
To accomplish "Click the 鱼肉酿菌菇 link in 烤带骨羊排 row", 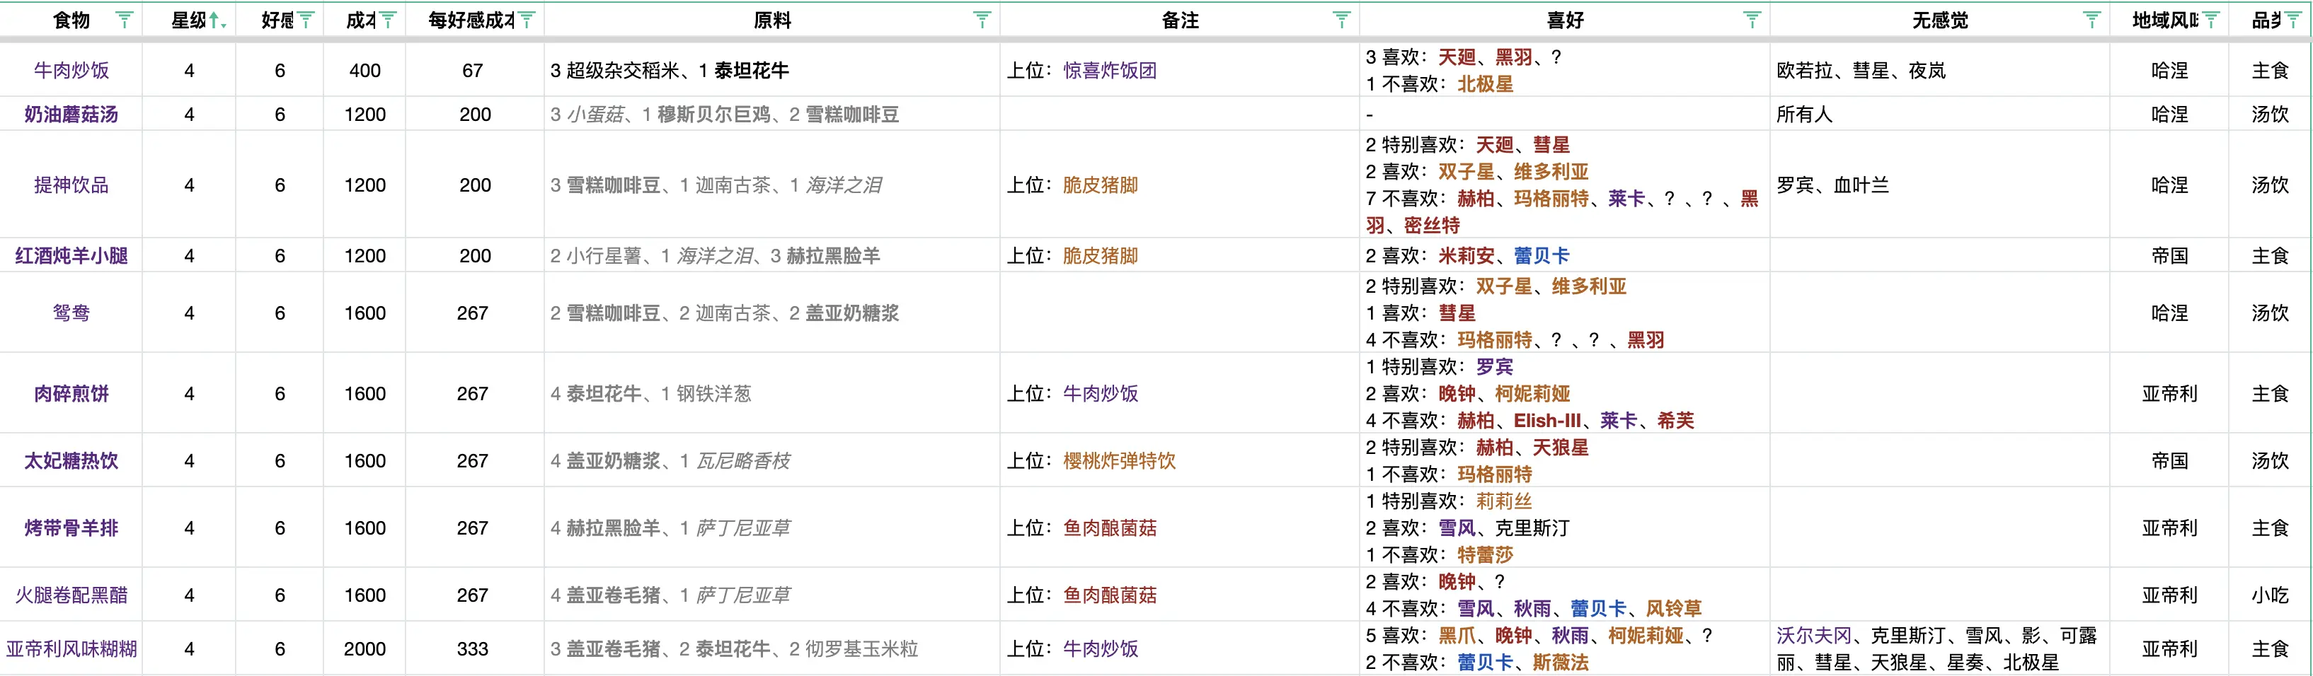I will (x=1113, y=528).
